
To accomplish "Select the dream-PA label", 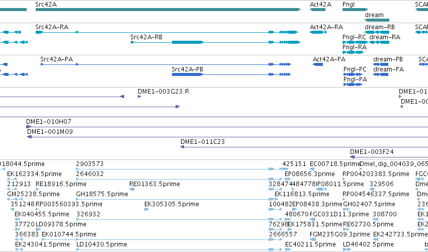I will click(x=388, y=69).
